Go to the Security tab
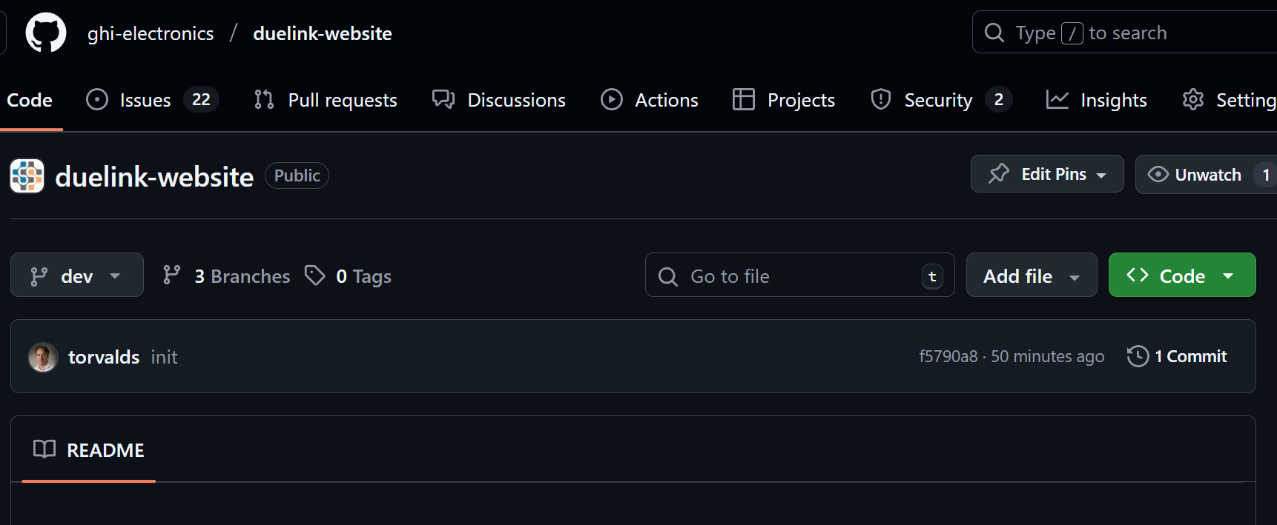 point(938,100)
